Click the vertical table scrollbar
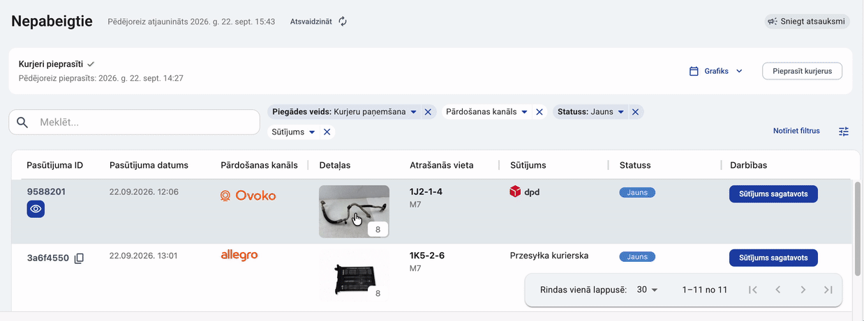This screenshot has width=864, height=321. [857, 228]
